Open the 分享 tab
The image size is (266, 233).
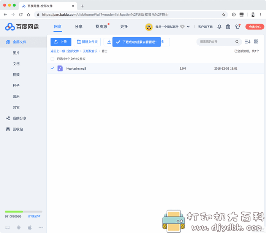click(79, 27)
